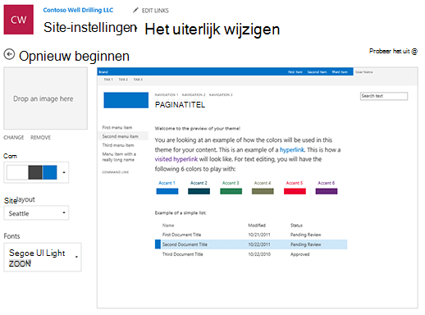Click First menu item in preview sidebar
Image resolution: width=425 pixels, height=315 pixels.
click(117, 127)
